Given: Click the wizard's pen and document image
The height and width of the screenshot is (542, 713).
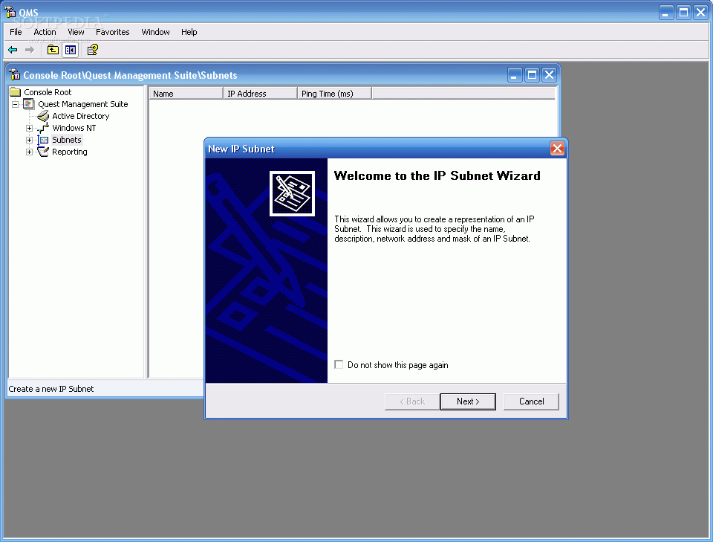Looking at the screenshot, I should tap(292, 193).
